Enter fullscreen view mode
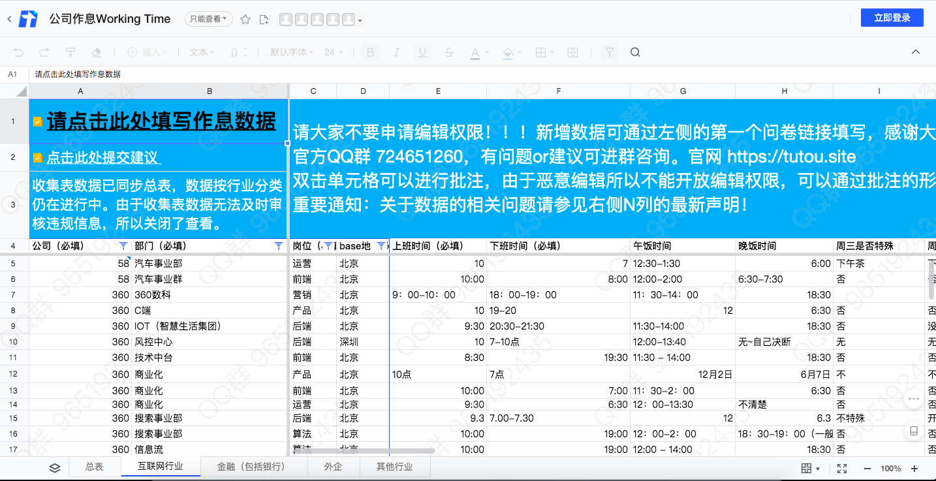936x481 pixels. 842,469
